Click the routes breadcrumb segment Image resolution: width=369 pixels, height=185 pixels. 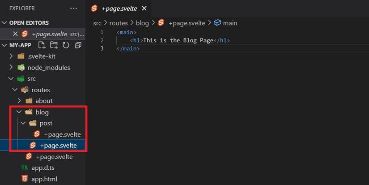119,23
